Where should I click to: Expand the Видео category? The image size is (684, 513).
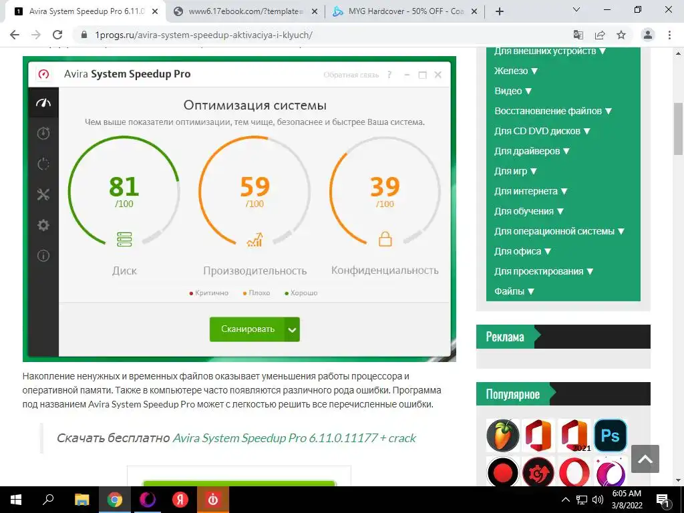(x=513, y=91)
